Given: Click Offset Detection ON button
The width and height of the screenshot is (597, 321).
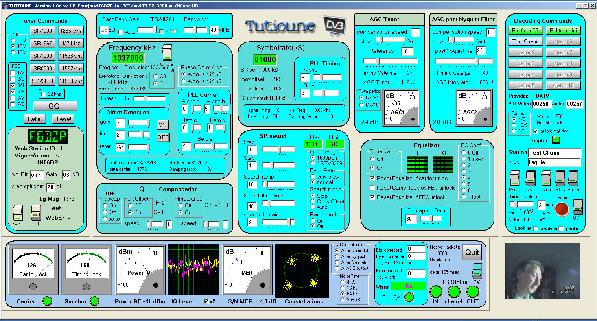Looking at the screenshot, I should [162, 125].
